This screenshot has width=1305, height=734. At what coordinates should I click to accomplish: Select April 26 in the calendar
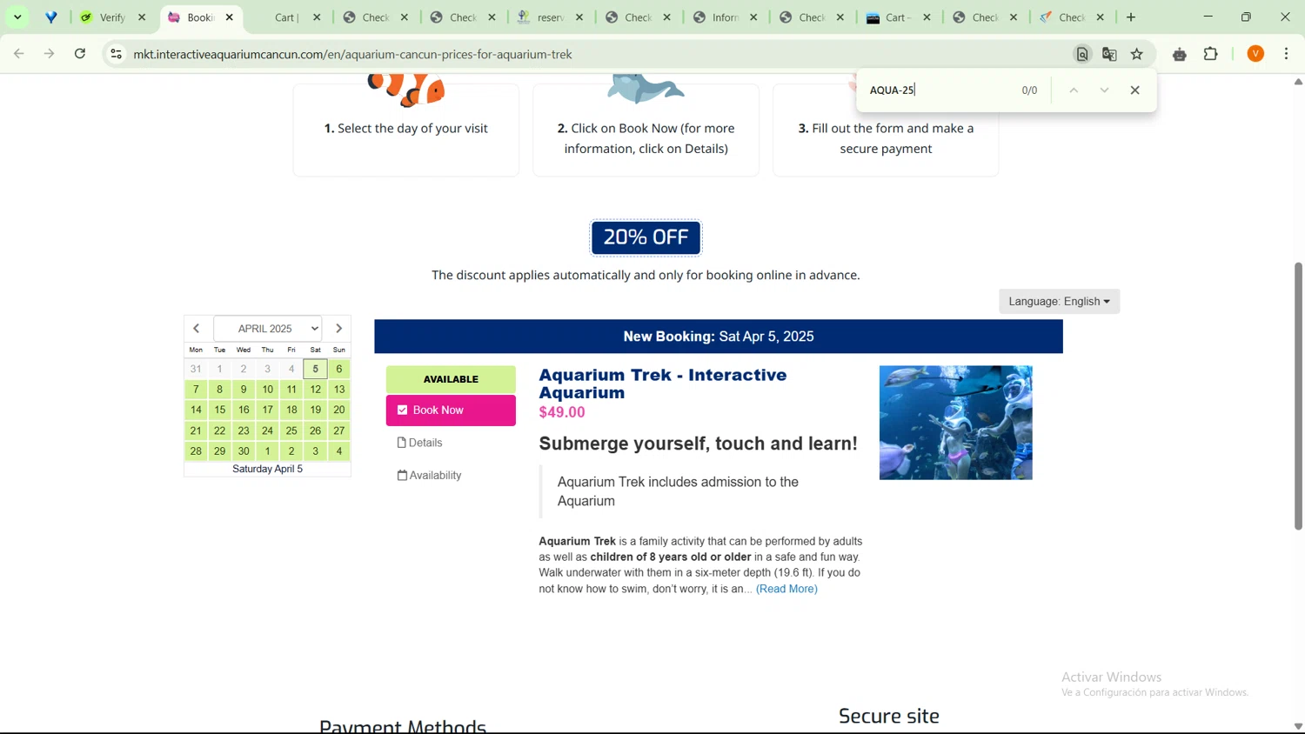pyautogui.click(x=316, y=430)
